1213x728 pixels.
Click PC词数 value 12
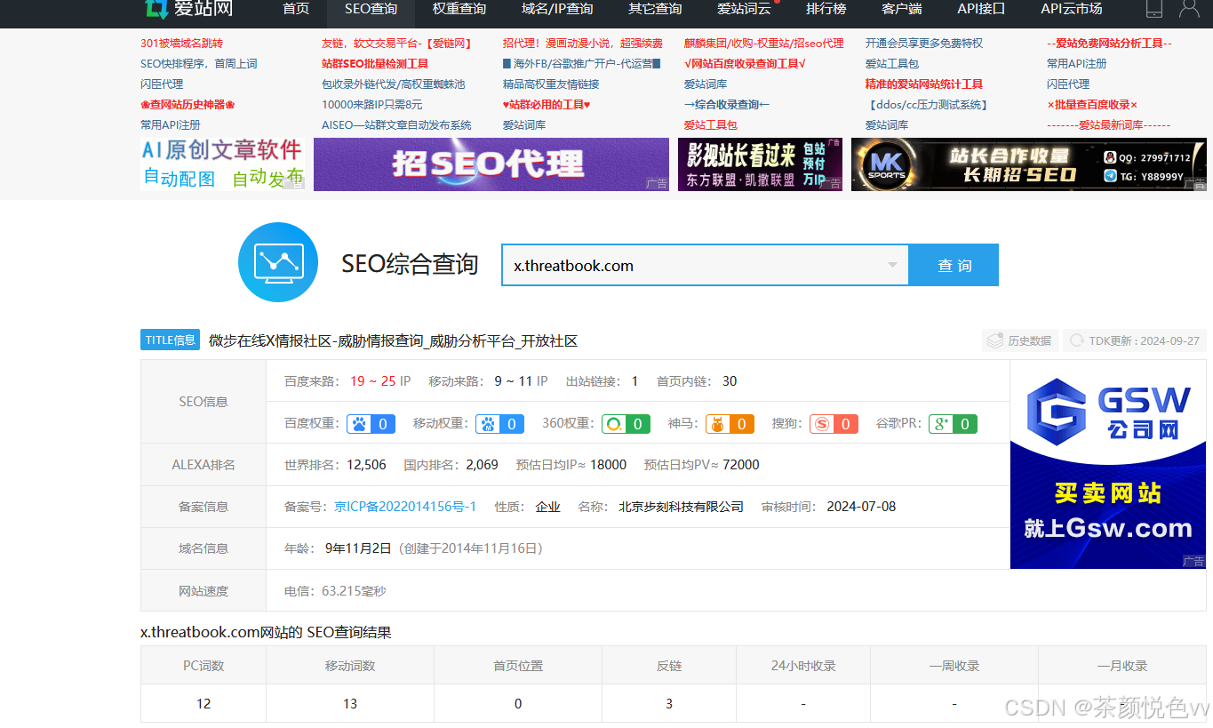point(203,704)
